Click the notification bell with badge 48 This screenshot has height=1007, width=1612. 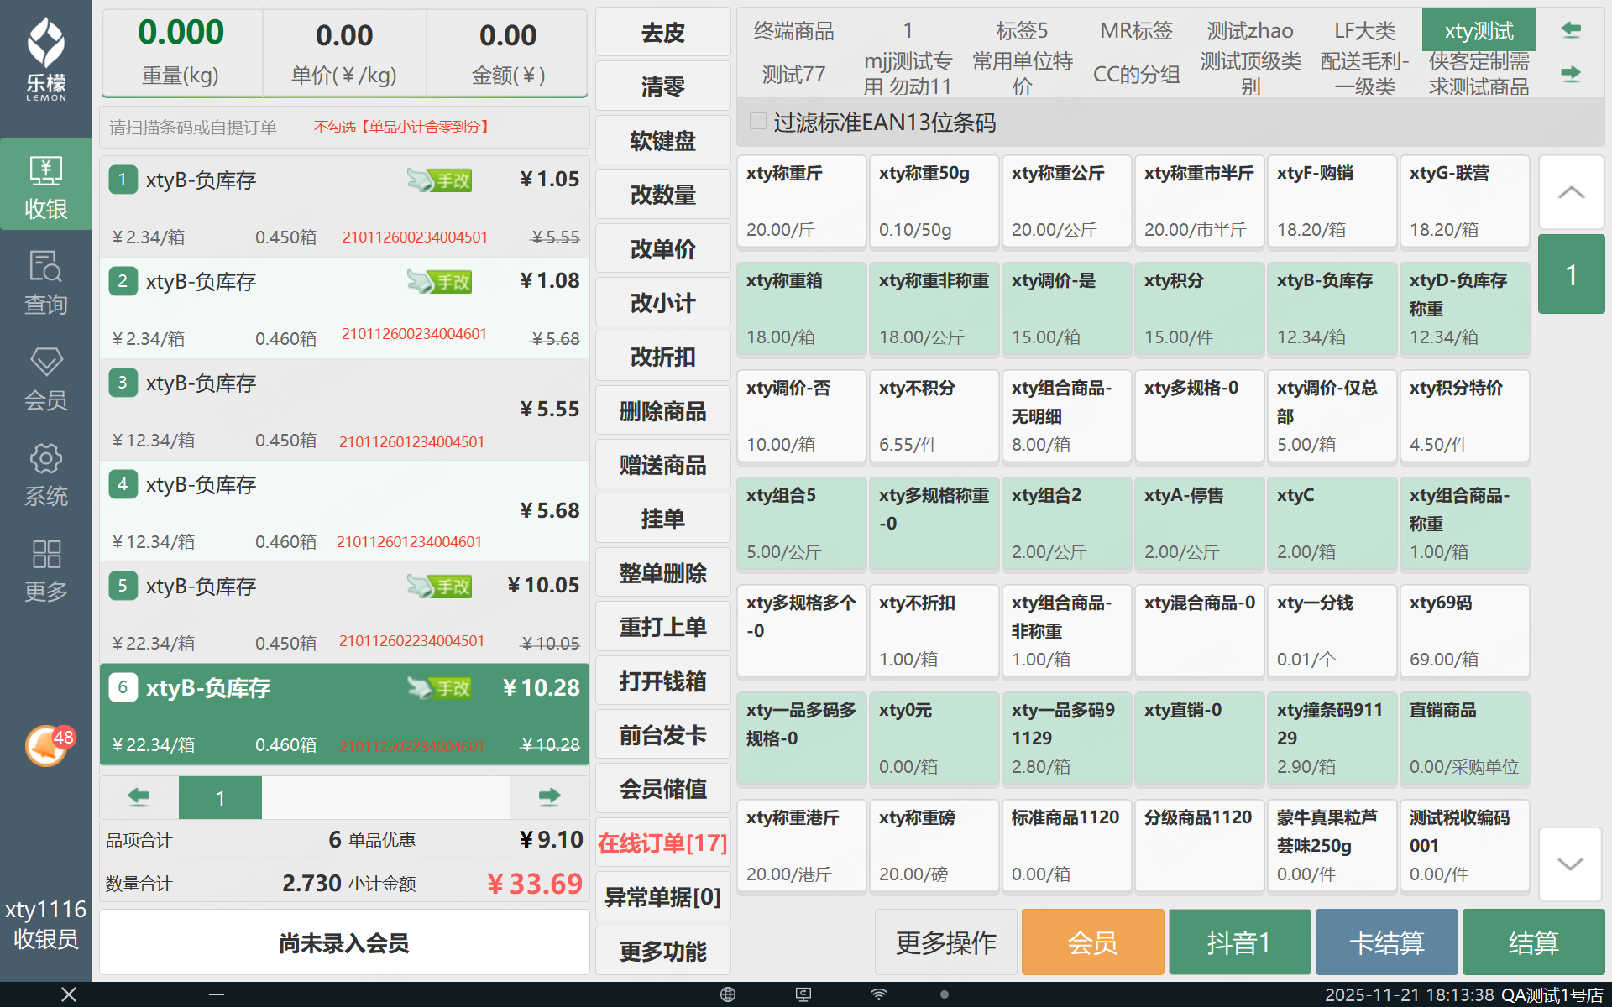click(47, 745)
